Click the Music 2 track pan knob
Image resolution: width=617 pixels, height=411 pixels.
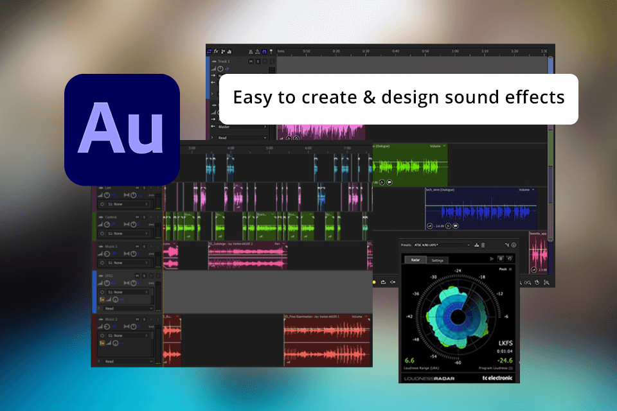click(x=134, y=327)
